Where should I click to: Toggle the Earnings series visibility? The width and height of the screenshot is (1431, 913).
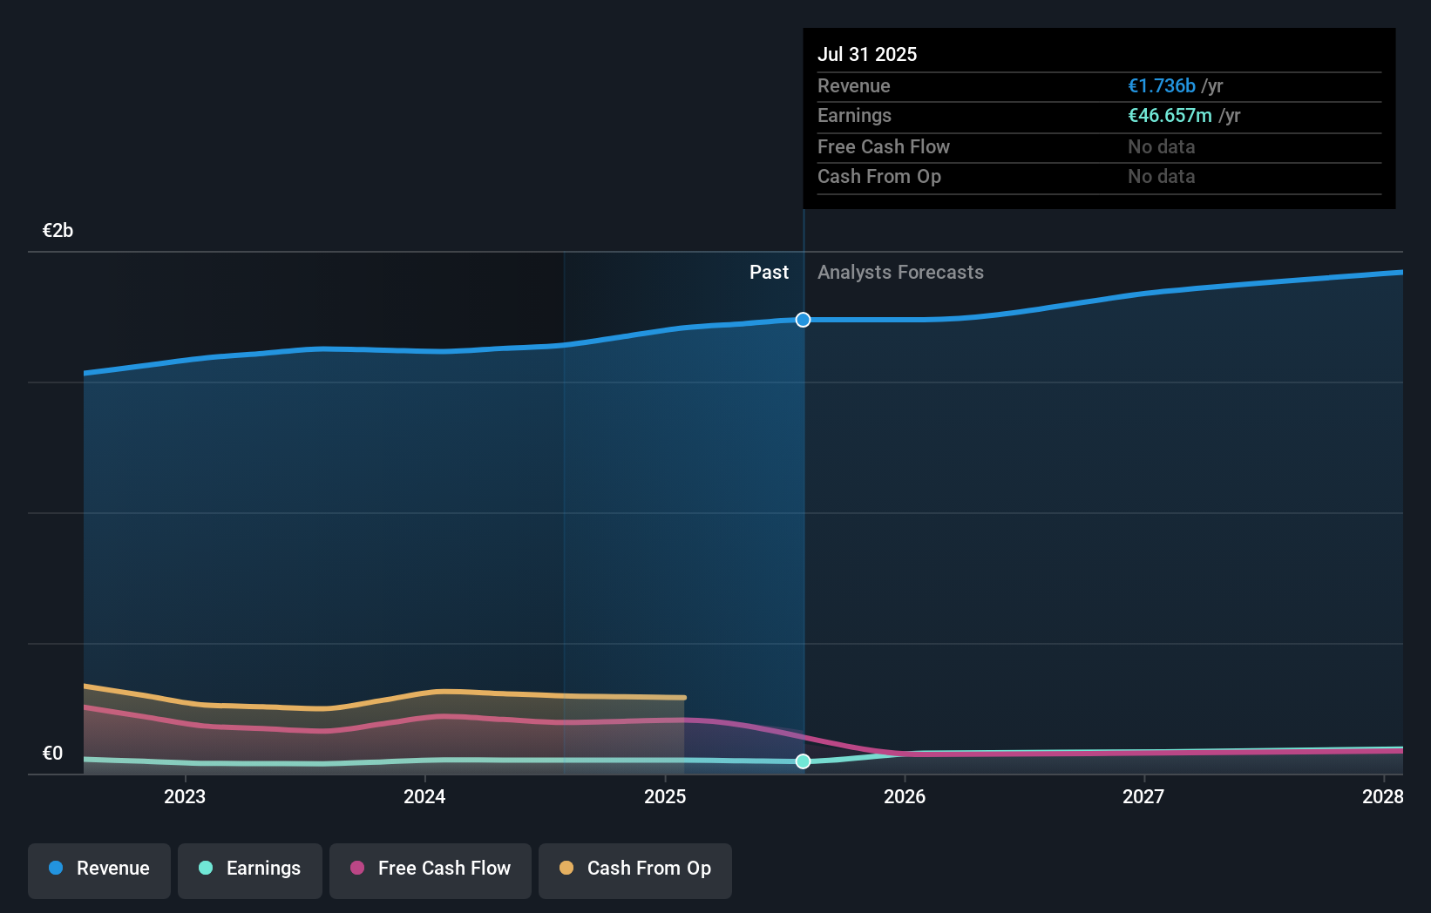point(249,869)
